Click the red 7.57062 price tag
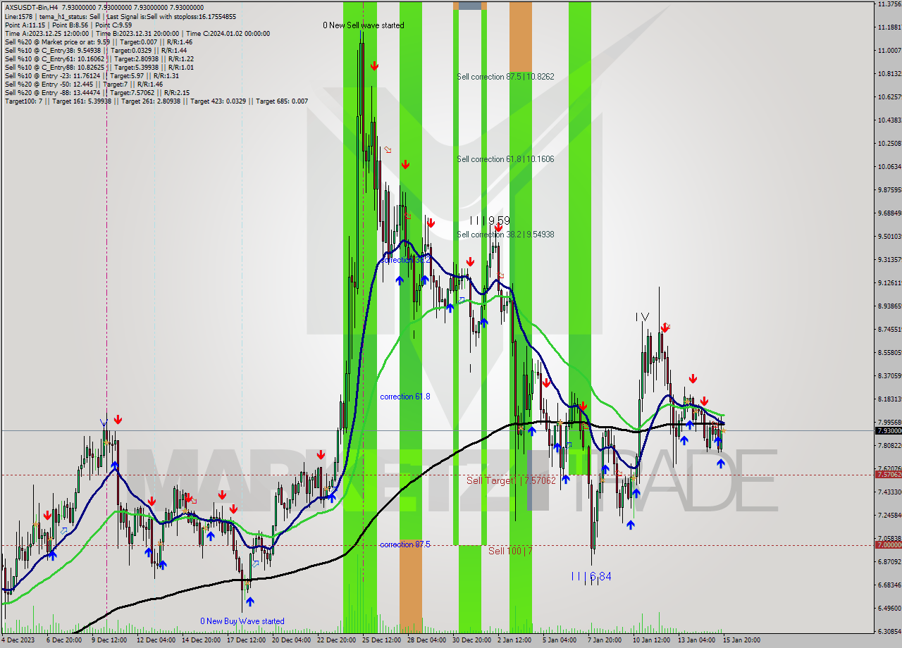The image size is (902, 648). pos(889,475)
